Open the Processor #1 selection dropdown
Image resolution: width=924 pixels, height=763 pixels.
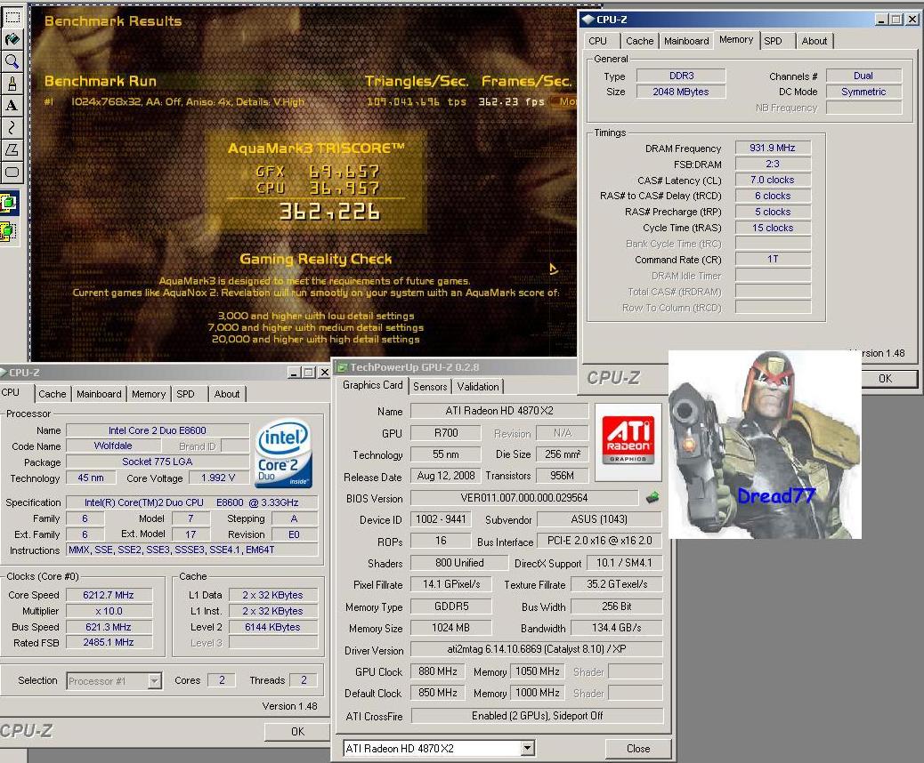click(x=114, y=681)
